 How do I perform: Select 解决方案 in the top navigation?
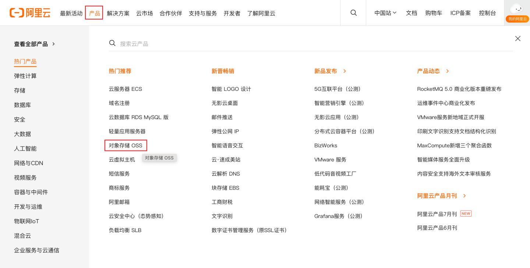[x=118, y=13]
